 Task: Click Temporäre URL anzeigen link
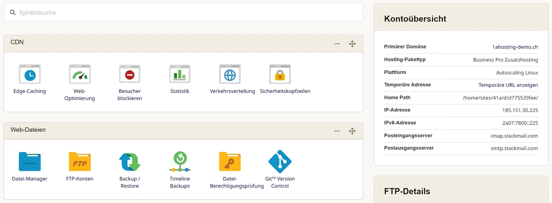click(508, 85)
